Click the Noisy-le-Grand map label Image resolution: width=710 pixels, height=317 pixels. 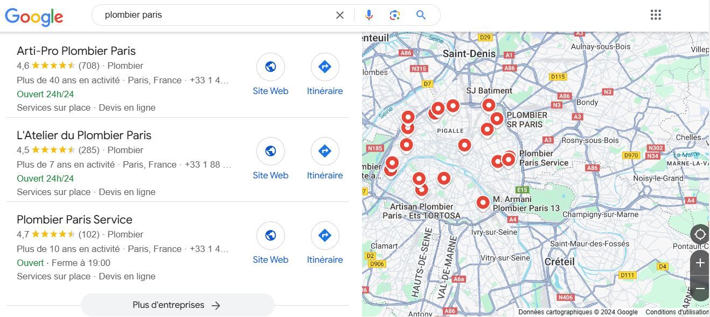coord(658,178)
